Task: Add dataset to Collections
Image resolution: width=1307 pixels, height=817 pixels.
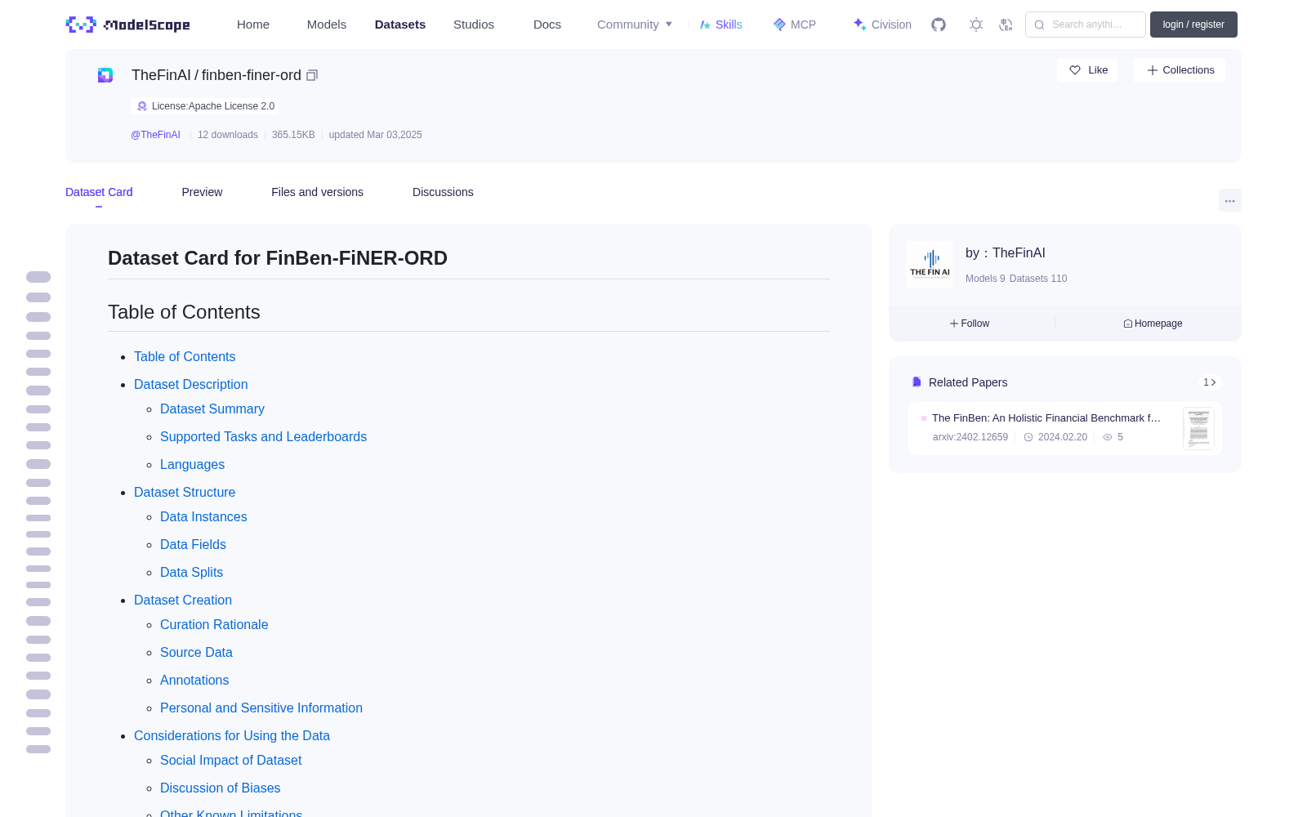Action: coord(1180,70)
